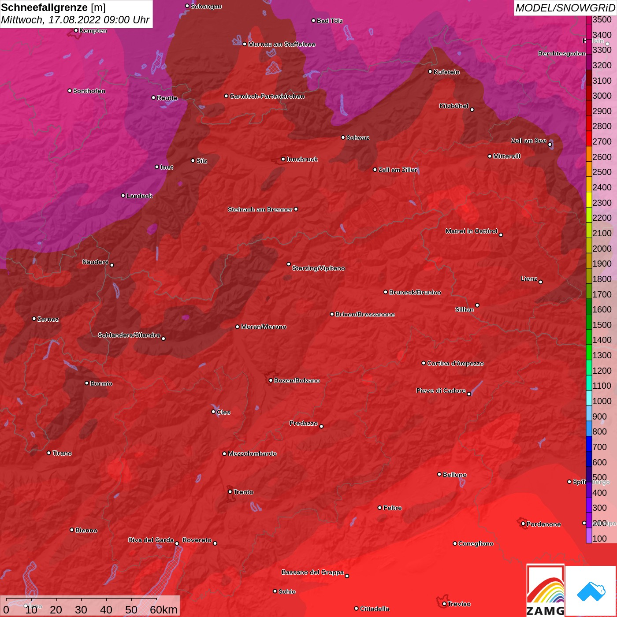Click the Predazzo label
Image resolution: width=617 pixels, height=617 pixels.
tap(304, 423)
